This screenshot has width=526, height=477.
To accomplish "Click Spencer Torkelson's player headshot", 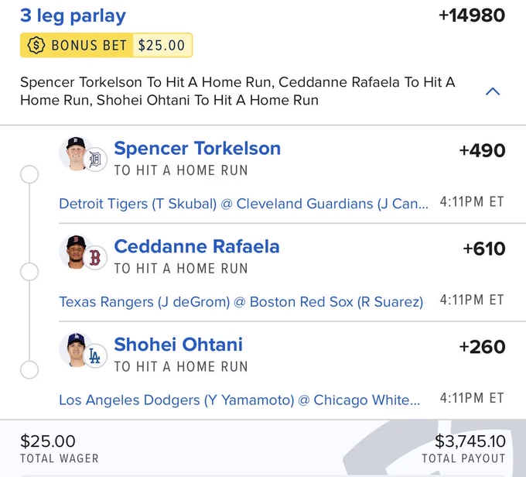I will [76, 153].
